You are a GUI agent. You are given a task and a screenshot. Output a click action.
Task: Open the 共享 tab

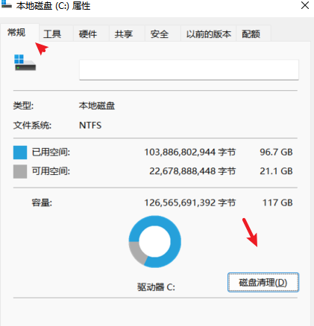tap(124, 34)
